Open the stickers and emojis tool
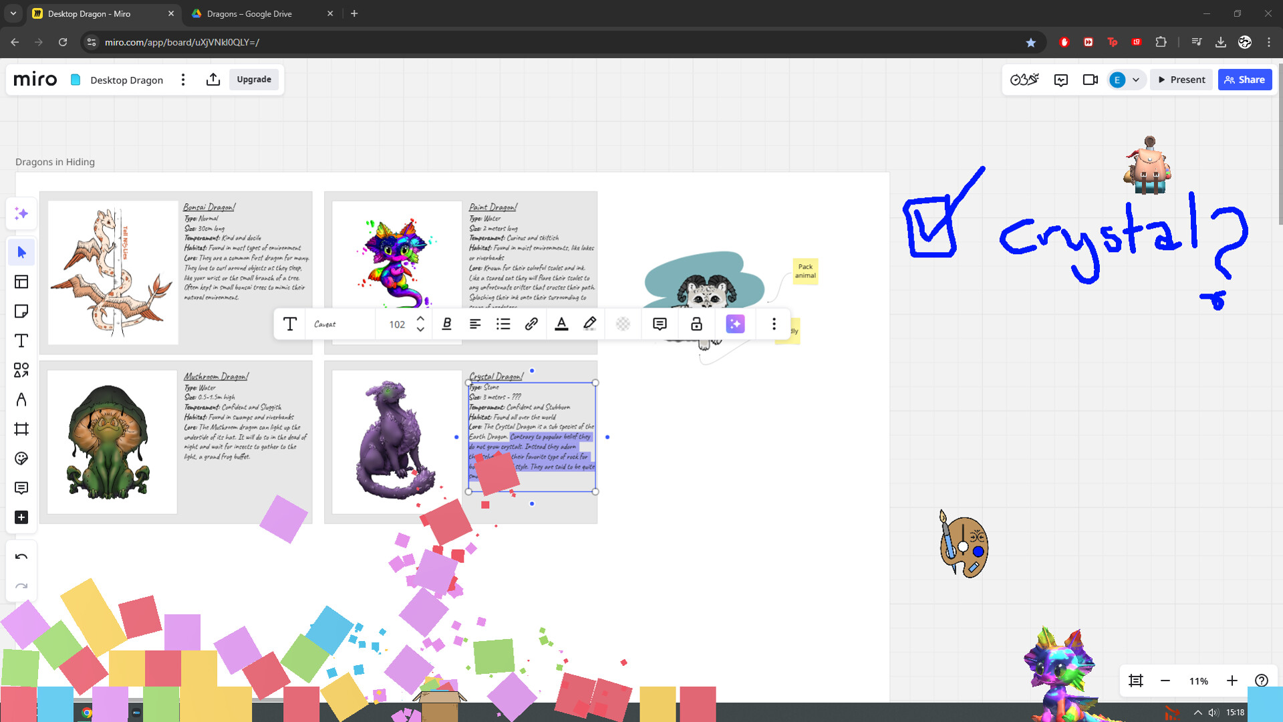This screenshot has width=1283, height=722. (21, 459)
